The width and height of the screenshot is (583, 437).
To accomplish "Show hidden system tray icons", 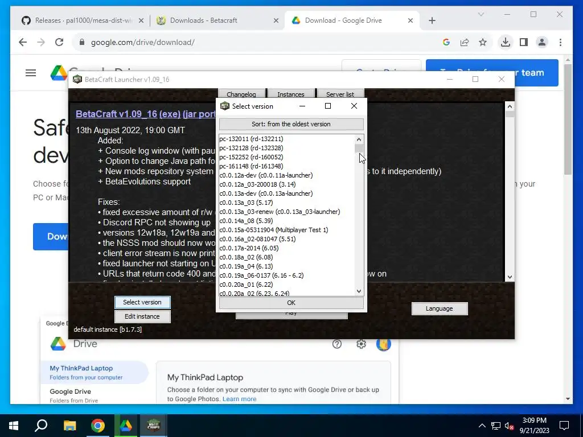I will (482, 426).
